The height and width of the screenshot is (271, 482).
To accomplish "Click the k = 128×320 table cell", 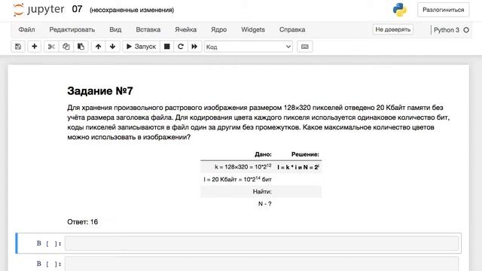I will point(243,167).
